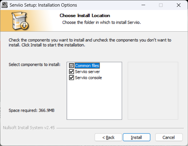This screenshot has width=188, height=146.
Task: Click the package box installer graphic
Action: point(20,20)
